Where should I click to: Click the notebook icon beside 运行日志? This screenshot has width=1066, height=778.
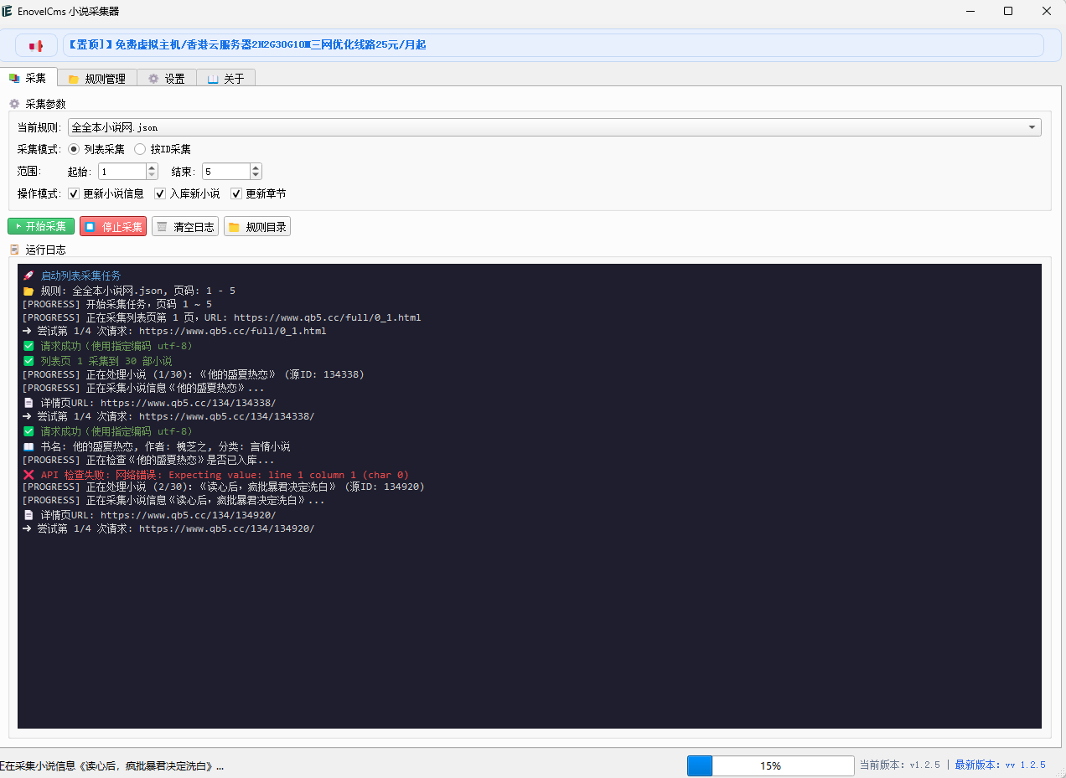pos(14,250)
